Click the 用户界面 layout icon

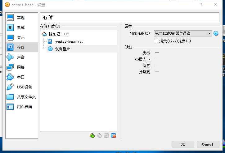(10, 107)
